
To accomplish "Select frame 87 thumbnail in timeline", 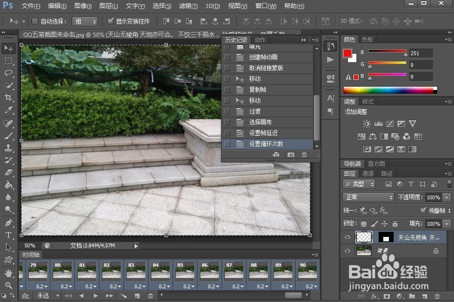I will tap(234, 272).
